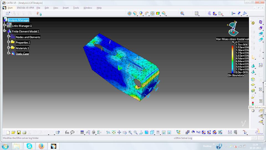Viewport: 266px width, 150px height.
Task: Click the lifebuoy ring icon in top toolbar
Action: (x=152, y=13)
